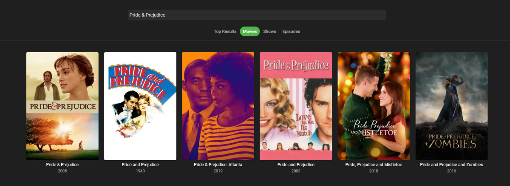Click the search field containing Pride & Prejudice
510x186 pixels.
click(x=257, y=15)
